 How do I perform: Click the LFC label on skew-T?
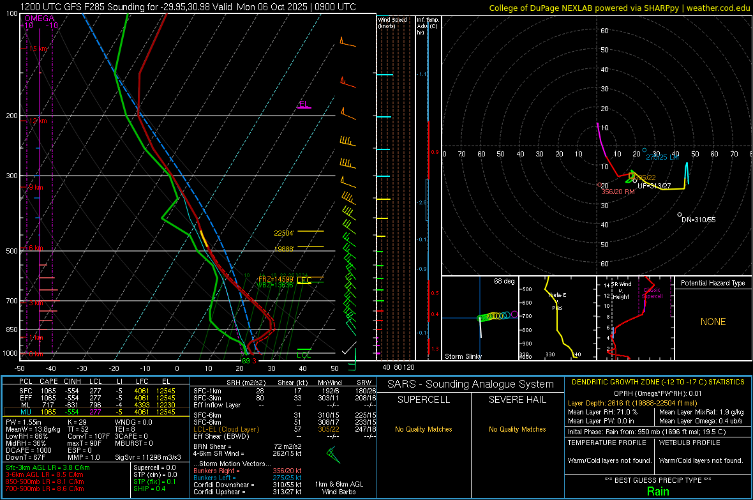click(x=304, y=280)
